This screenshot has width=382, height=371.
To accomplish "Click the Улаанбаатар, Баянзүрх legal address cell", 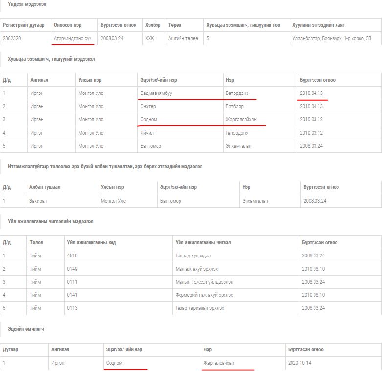I will tap(331, 38).
